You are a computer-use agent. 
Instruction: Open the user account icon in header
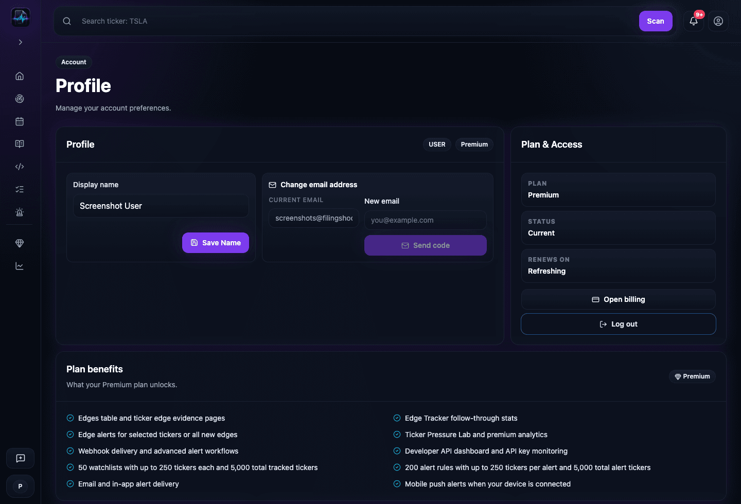(x=718, y=21)
